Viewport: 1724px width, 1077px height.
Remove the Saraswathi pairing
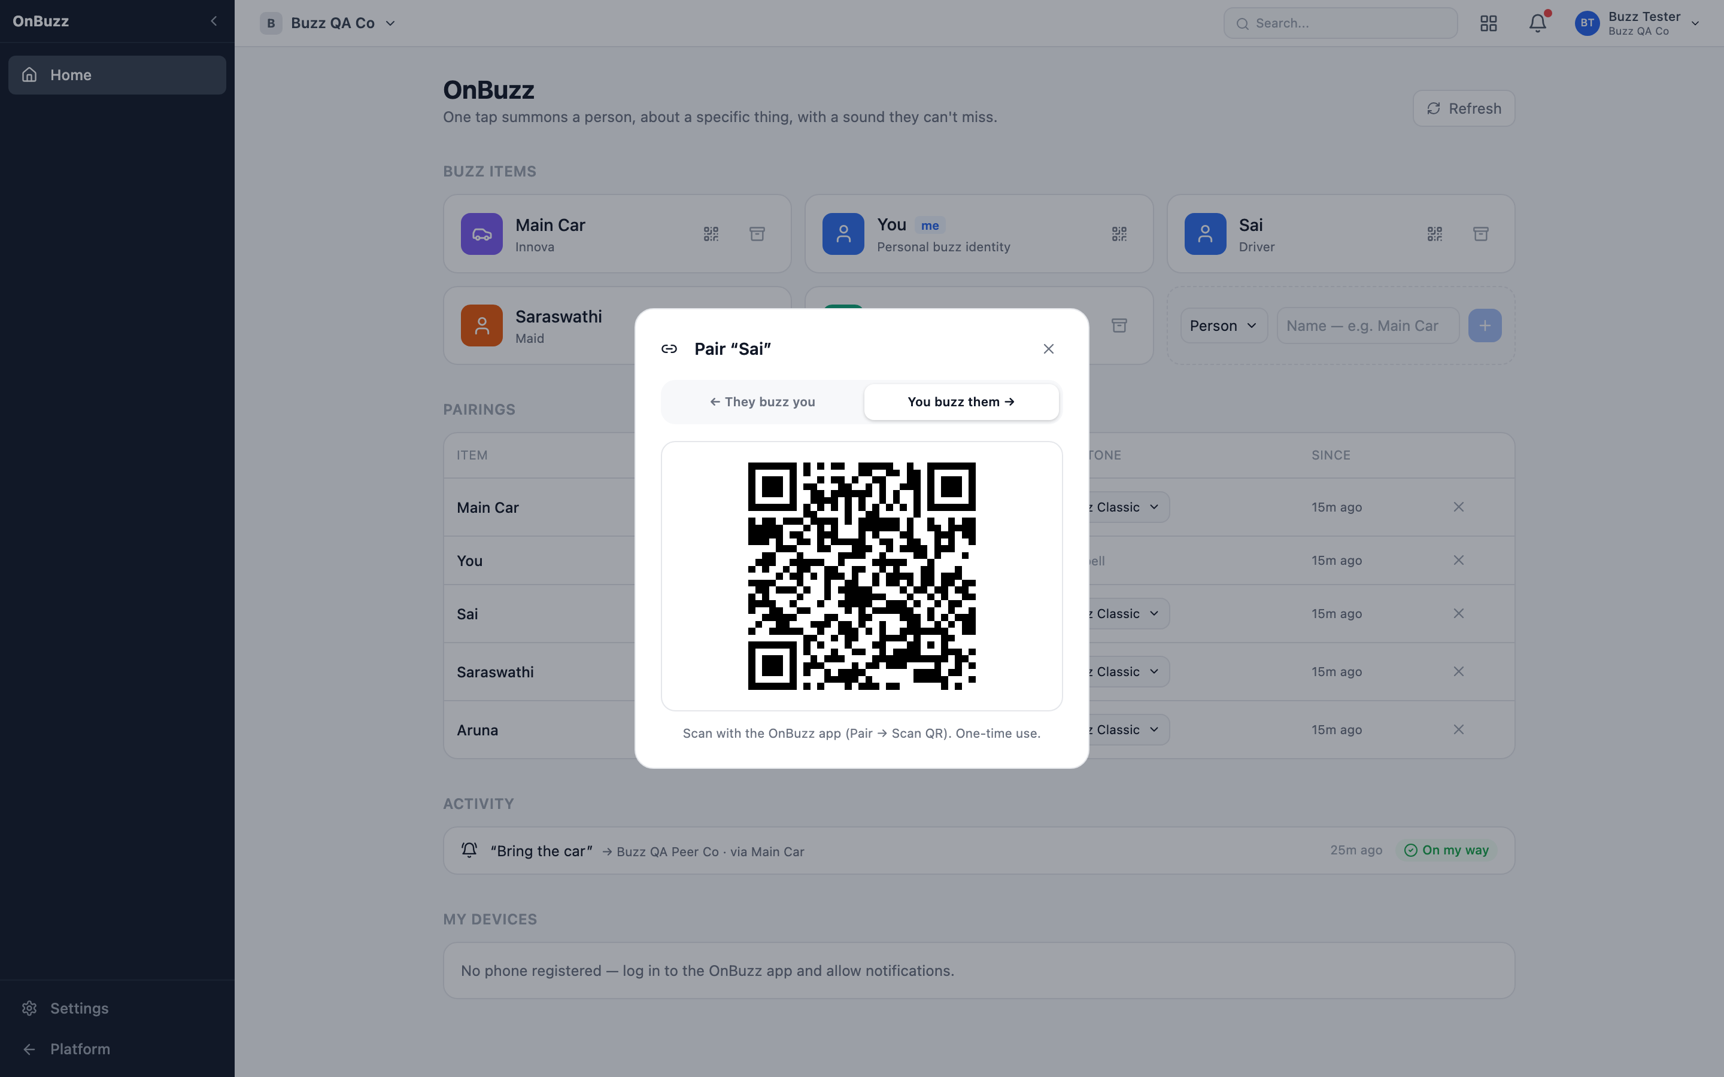pyautogui.click(x=1458, y=672)
